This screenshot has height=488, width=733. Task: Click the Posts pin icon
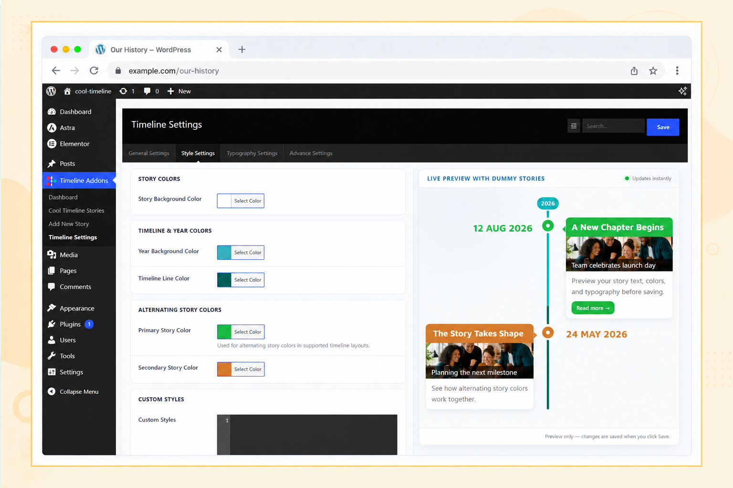pos(52,163)
